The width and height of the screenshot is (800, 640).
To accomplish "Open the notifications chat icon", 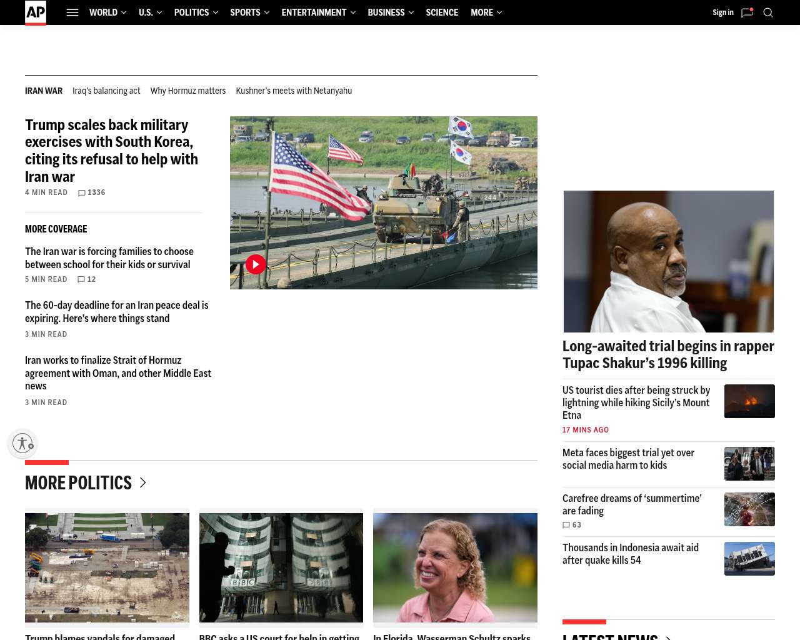I will point(747,12).
